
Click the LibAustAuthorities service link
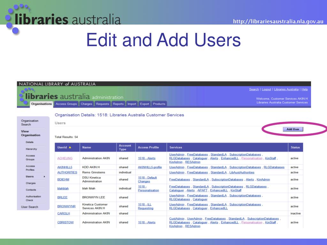(x=242, y=172)
